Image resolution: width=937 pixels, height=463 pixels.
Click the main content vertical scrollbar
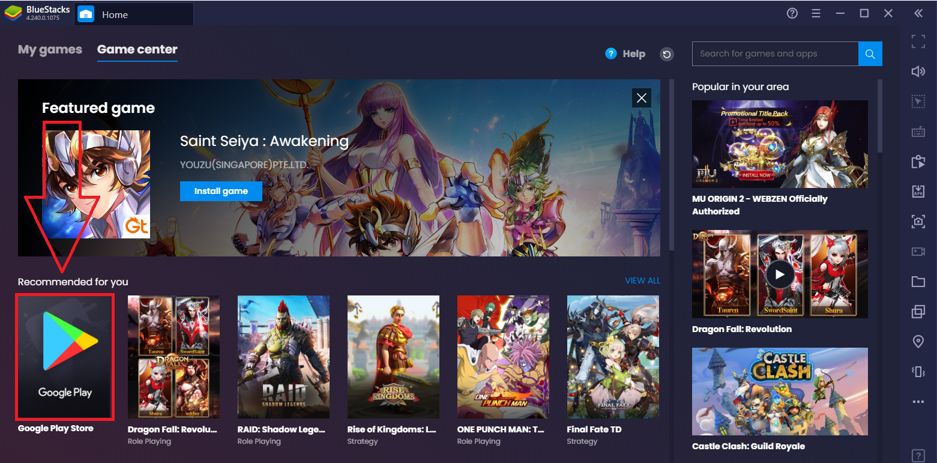click(x=672, y=165)
